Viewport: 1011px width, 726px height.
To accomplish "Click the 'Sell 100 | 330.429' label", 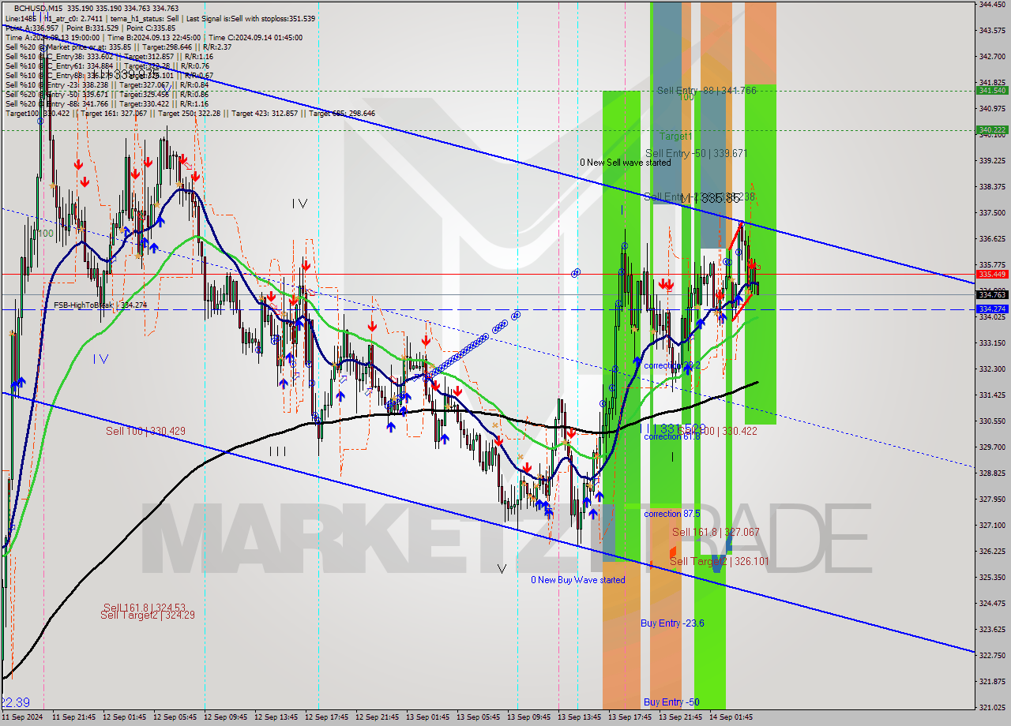I will [x=146, y=431].
